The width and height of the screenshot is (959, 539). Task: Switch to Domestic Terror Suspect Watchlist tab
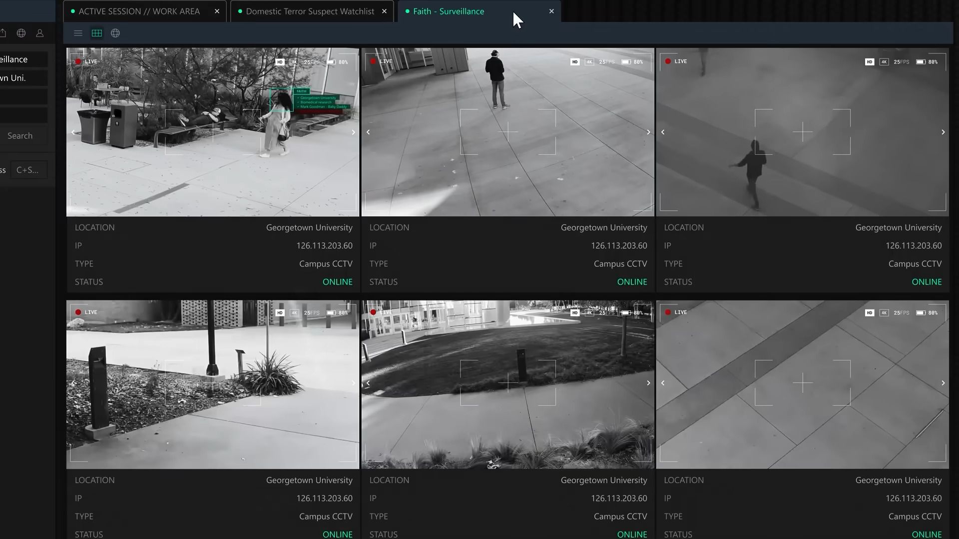click(310, 11)
